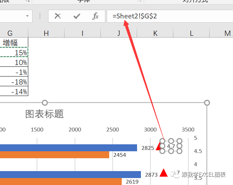Select the cell containing -1%
The image size is (233, 185).
click(x=14, y=72)
